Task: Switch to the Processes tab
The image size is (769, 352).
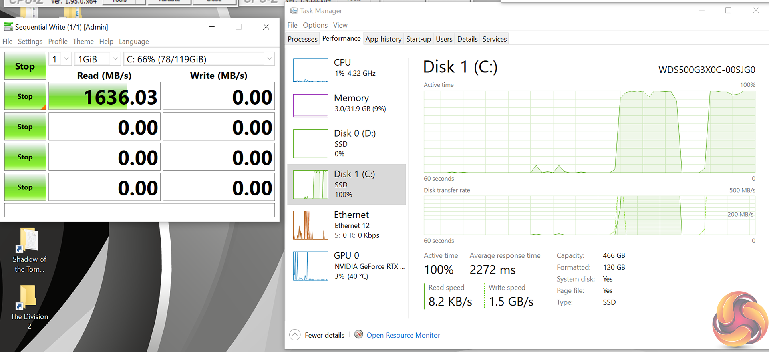Action: pos(302,39)
